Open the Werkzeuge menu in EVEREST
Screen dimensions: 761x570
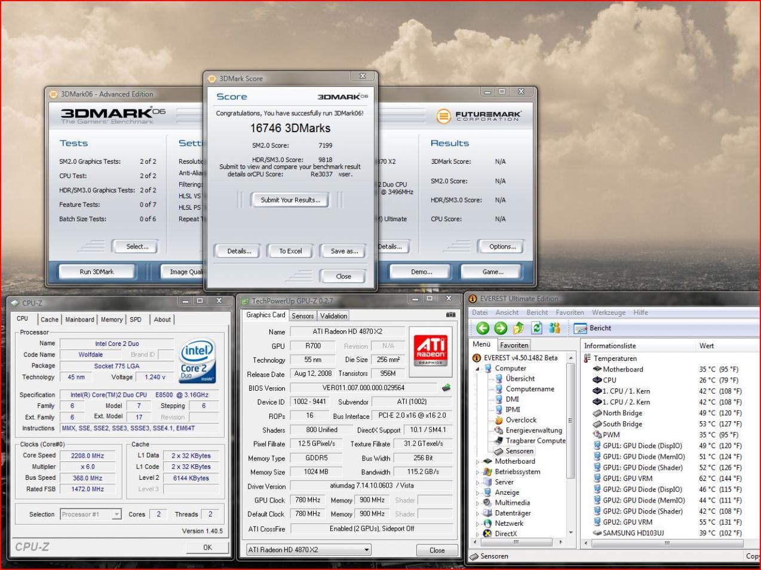609,312
